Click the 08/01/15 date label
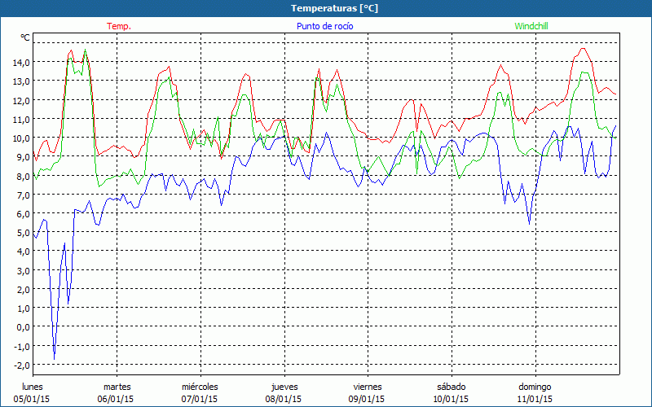The width and height of the screenshot is (652, 407). pos(284,399)
